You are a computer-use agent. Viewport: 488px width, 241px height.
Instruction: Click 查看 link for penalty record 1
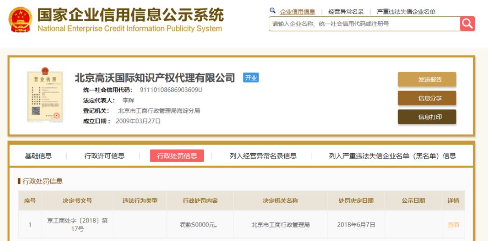click(x=454, y=225)
